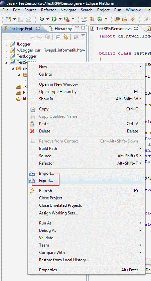Open the context menu Refactor submenu
This screenshot has height=281, width=151.
point(87,163)
